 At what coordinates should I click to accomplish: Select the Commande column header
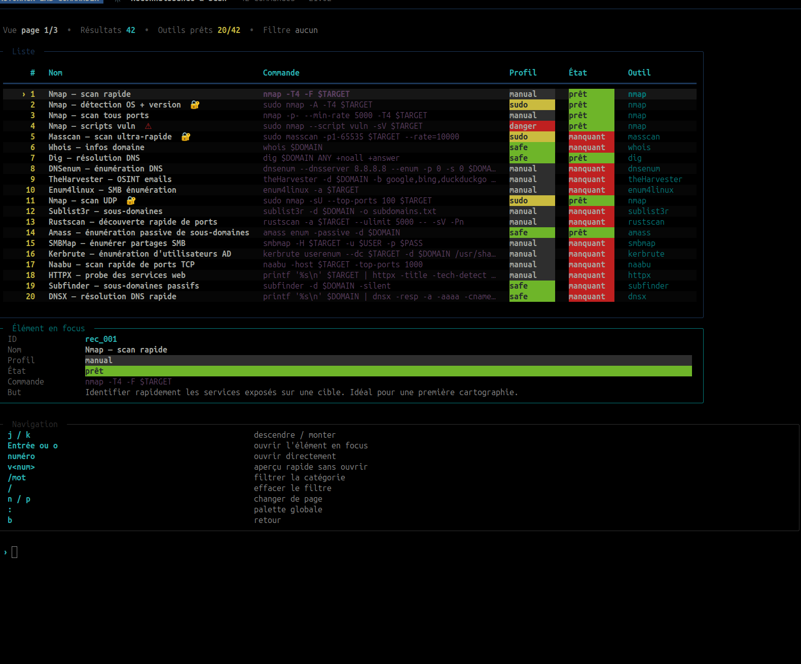[x=281, y=73]
